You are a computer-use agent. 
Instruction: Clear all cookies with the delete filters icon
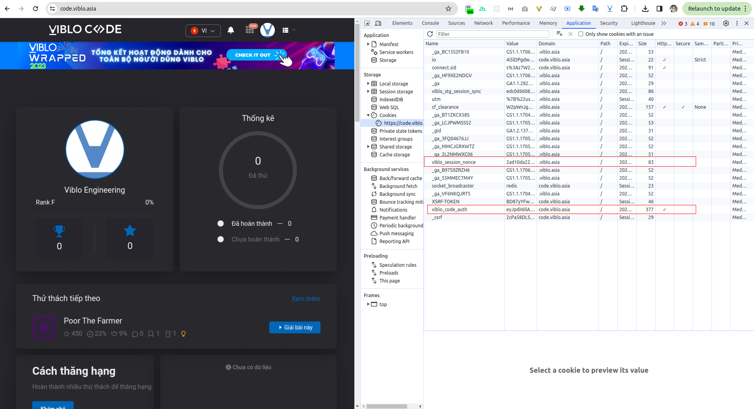click(559, 34)
